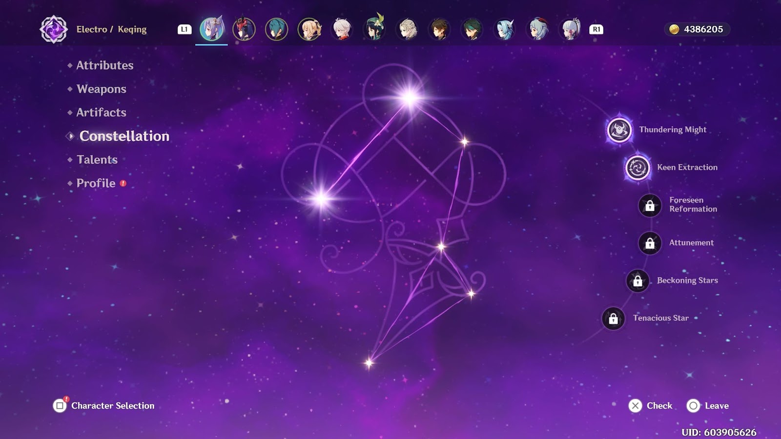Select the Constellation menu entry
Image resolution: width=781 pixels, height=439 pixels.
click(x=124, y=136)
